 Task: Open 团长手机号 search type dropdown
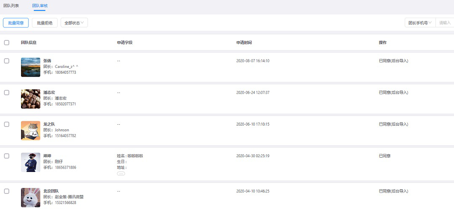pyautogui.click(x=420, y=23)
